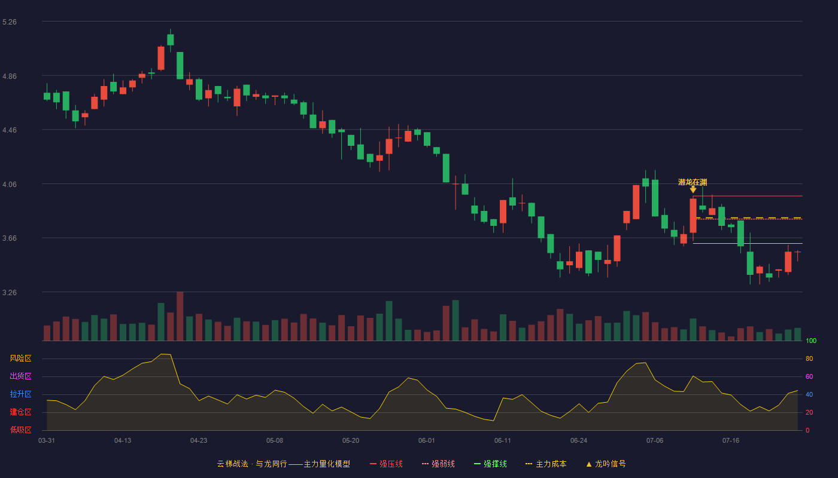Click the magenta 60 indicator axis value
The height and width of the screenshot is (478, 838).
809,376
